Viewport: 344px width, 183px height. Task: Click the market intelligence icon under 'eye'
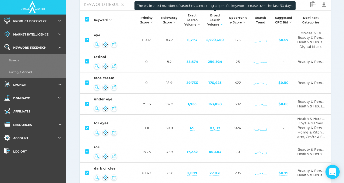tap(105, 45)
